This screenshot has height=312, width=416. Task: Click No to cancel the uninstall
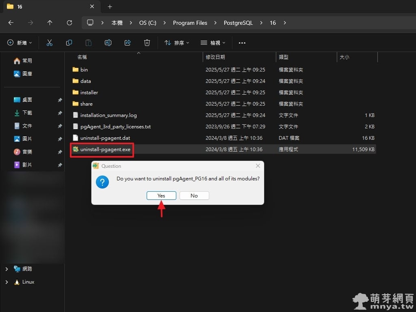click(194, 196)
